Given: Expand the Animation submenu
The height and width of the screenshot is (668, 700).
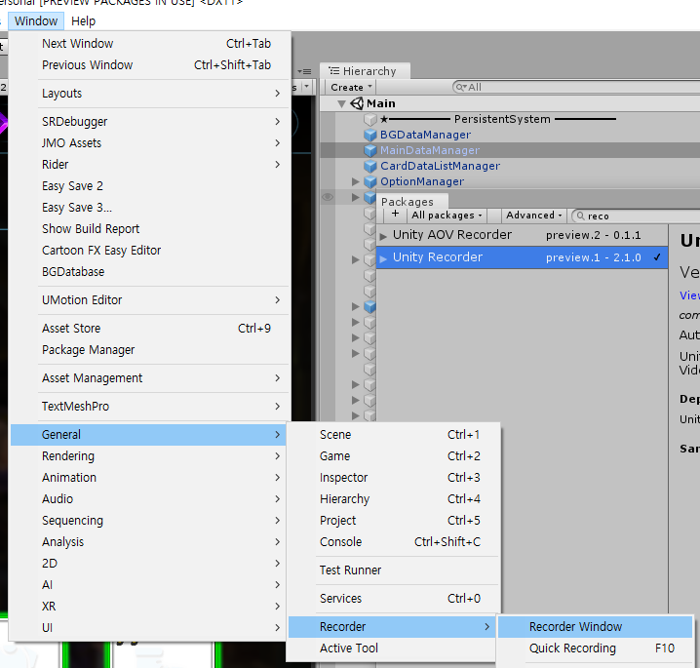Looking at the screenshot, I should click(149, 477).
